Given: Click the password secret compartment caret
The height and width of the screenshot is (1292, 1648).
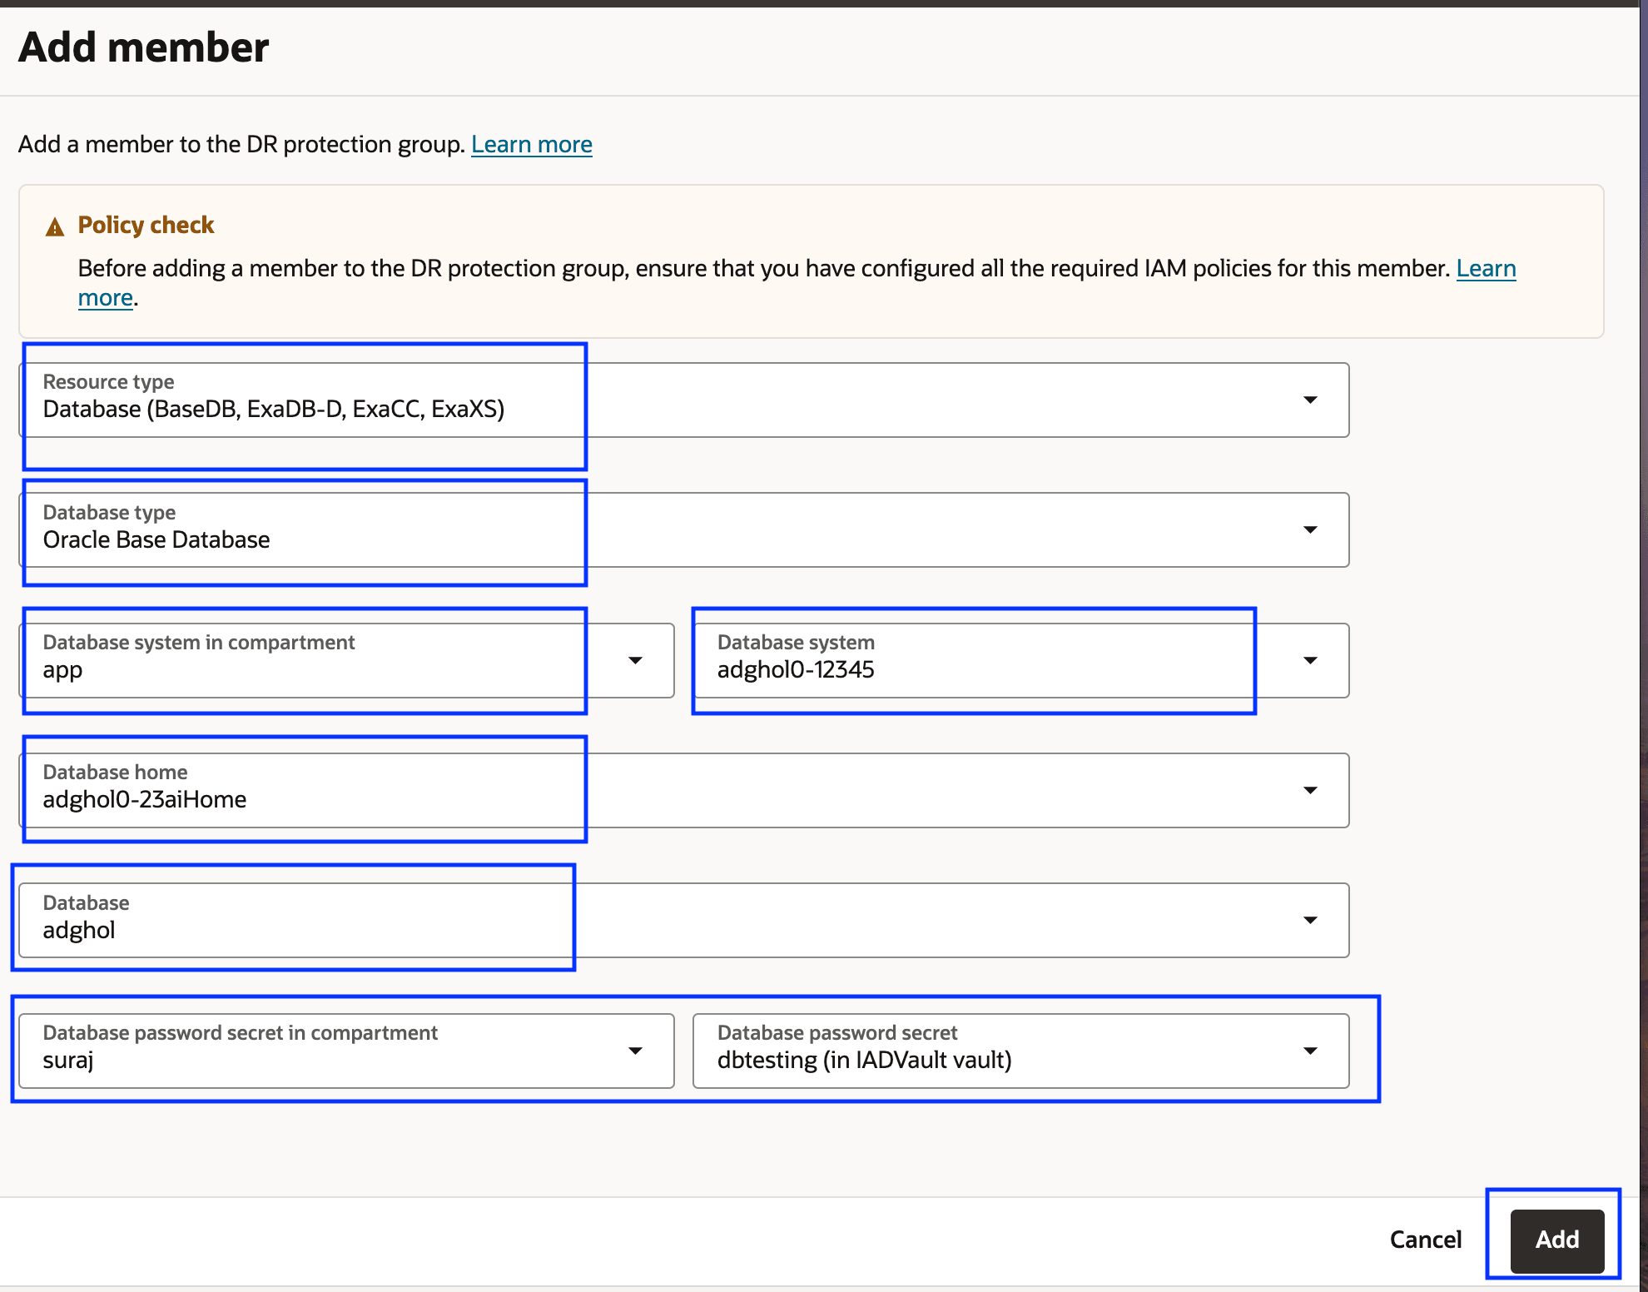Looking at the screenshot, I should 635,1051.
